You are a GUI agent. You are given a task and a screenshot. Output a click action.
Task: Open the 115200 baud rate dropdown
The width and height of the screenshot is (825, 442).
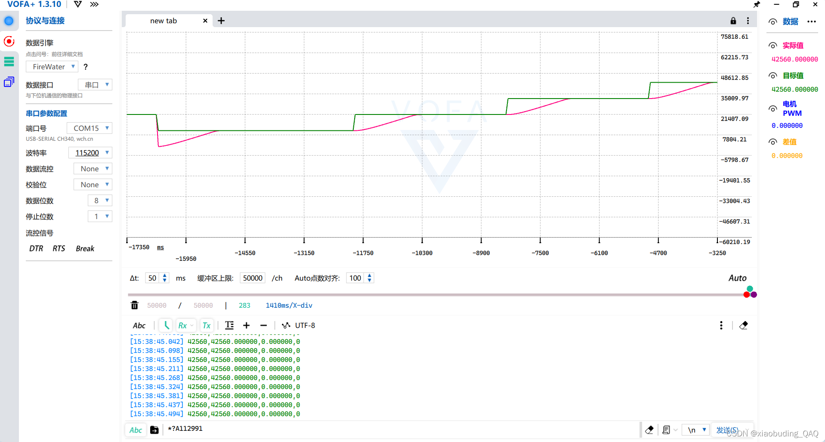pos(90,153)
